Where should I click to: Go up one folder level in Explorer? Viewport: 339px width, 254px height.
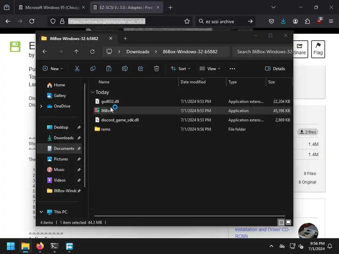tap(76, 52)
